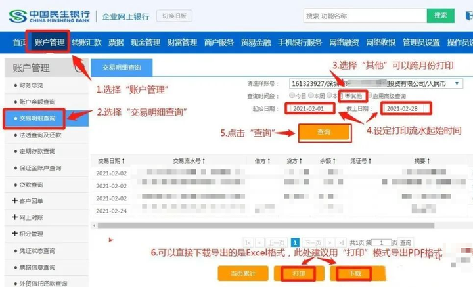This screenshot has width=473, height=287.
Task: Expand the 网上对账 sidebar group
Action: pyautogui.click(x=14, y=217)
